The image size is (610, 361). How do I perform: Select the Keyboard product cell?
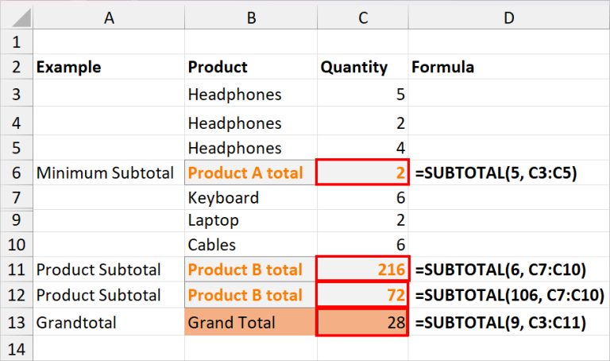coord(251,197)
